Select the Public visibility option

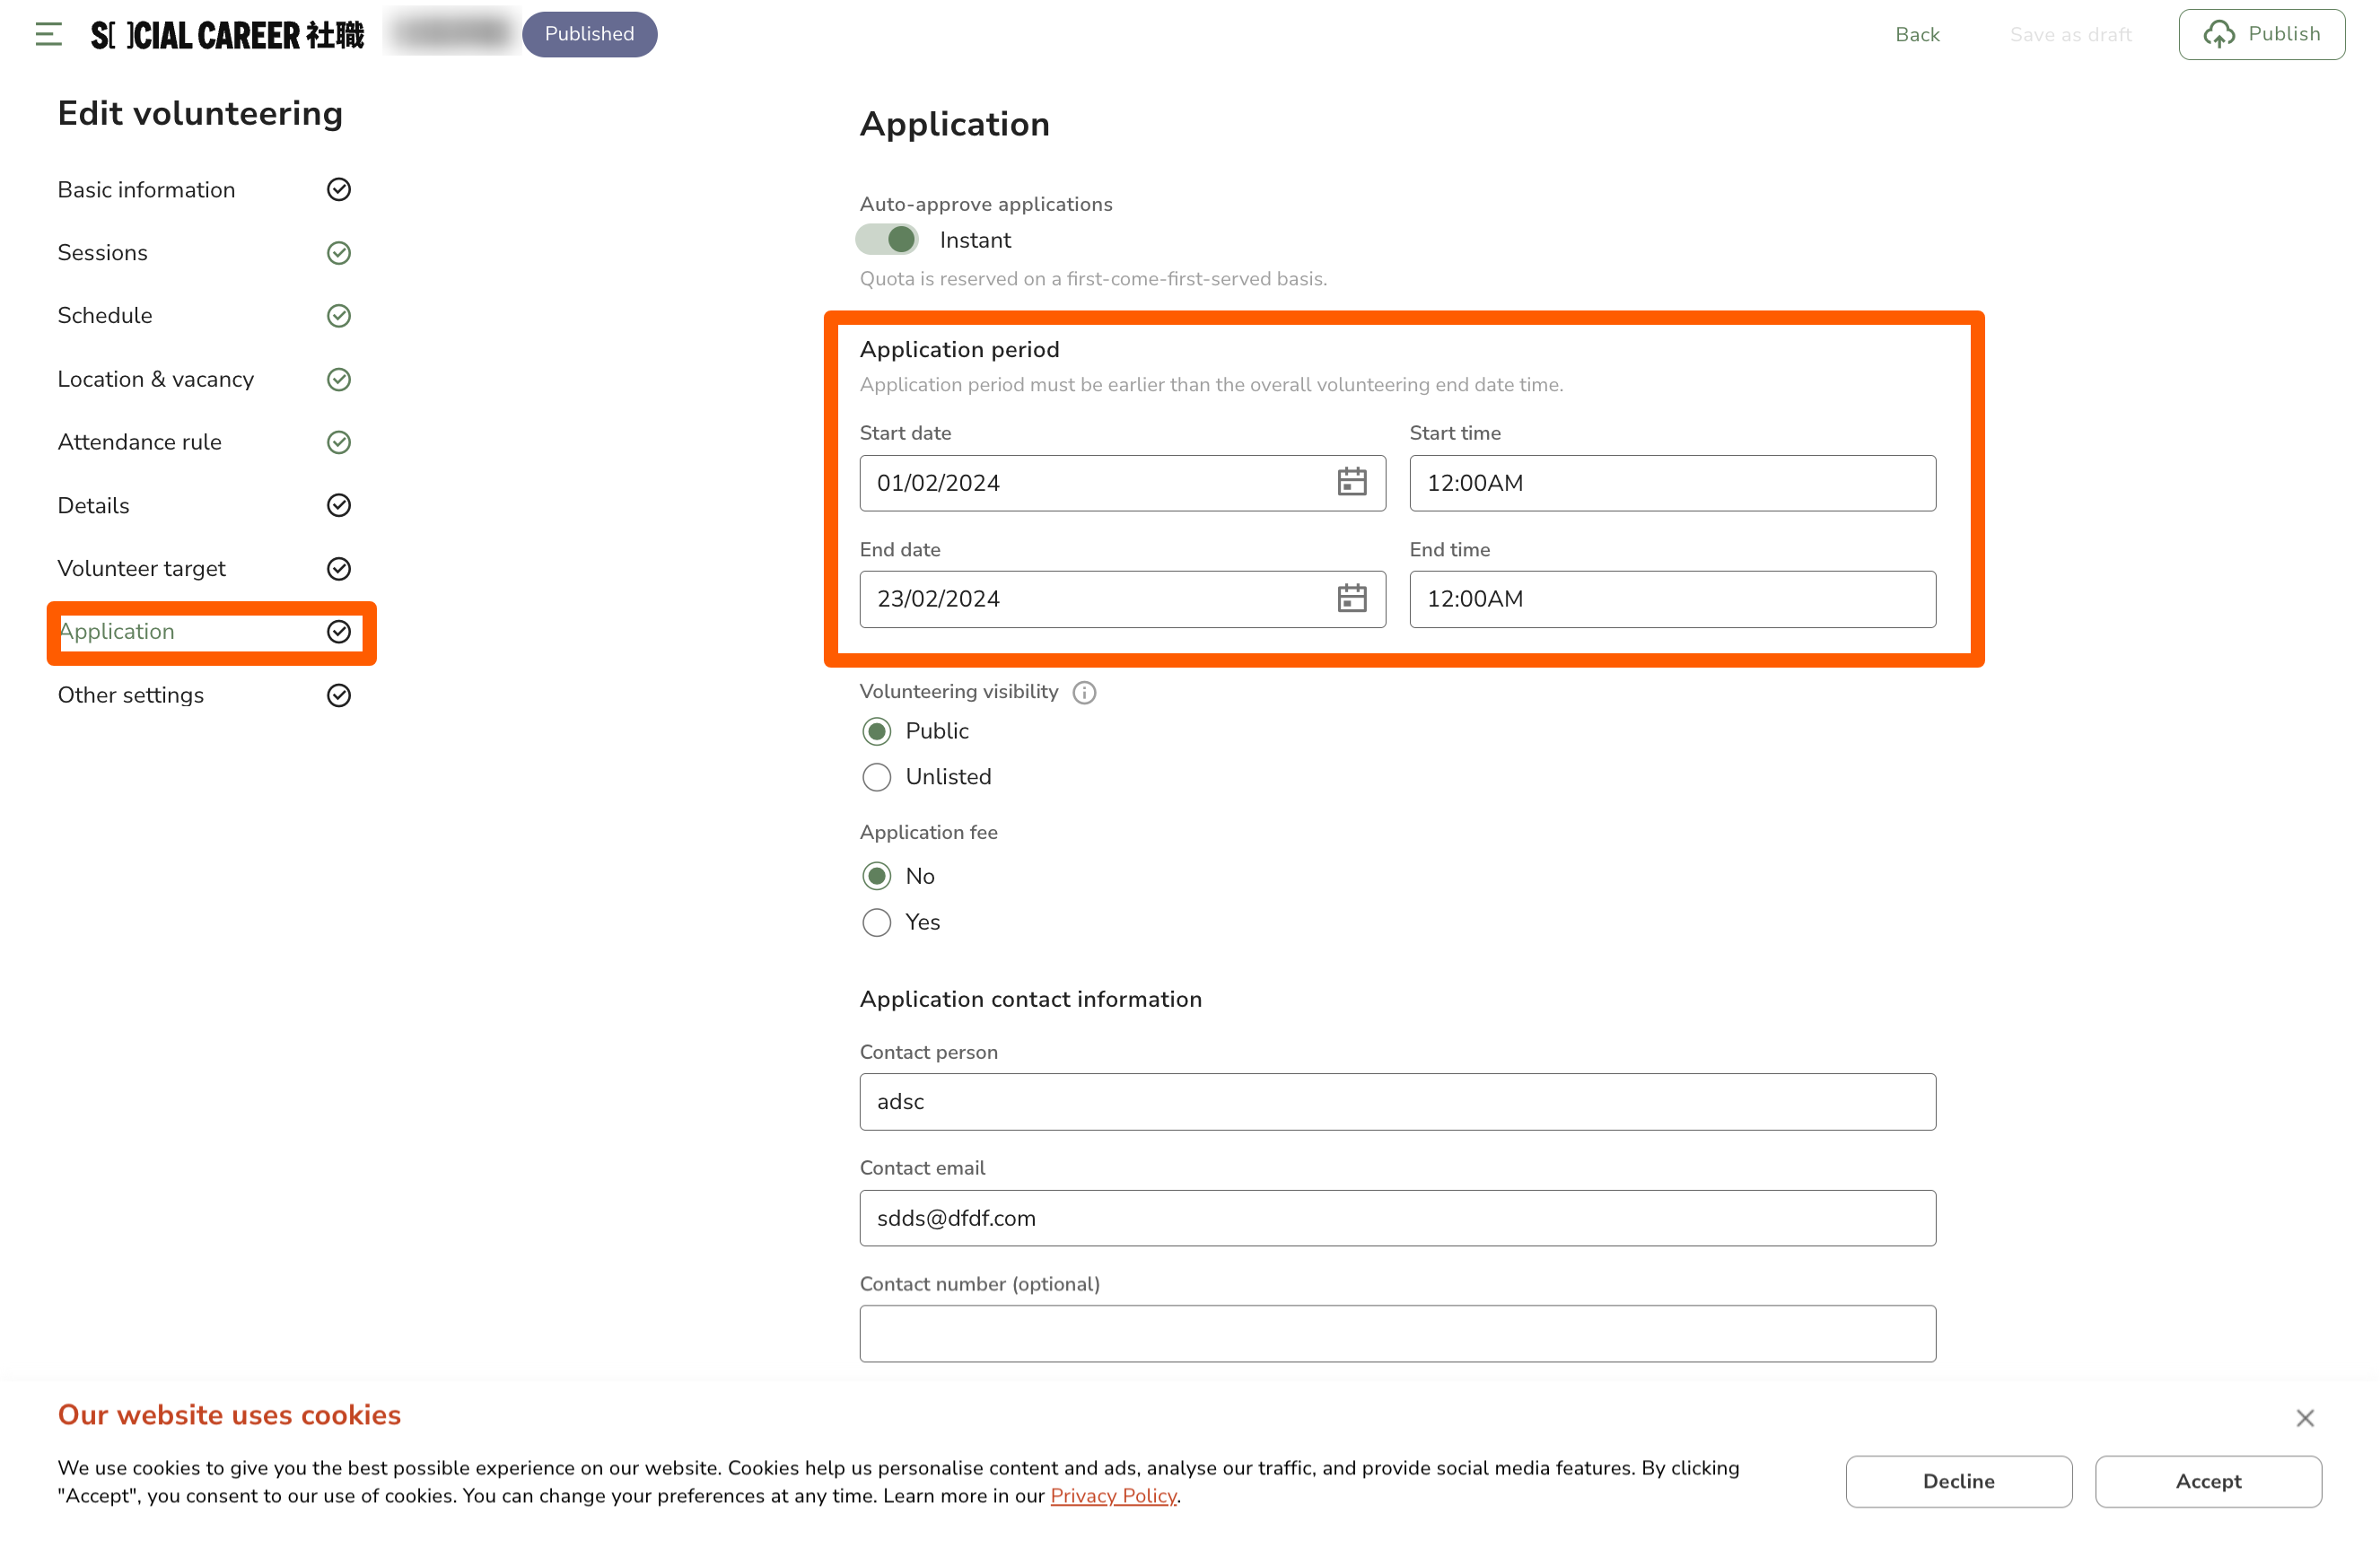(x=877, y=731)
